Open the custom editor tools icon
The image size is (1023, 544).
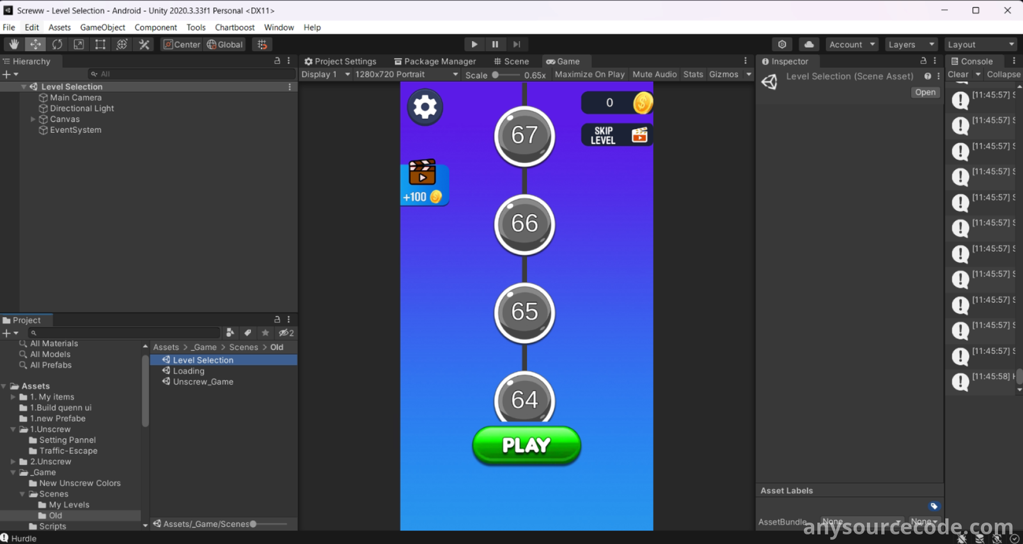pos(144,44)
